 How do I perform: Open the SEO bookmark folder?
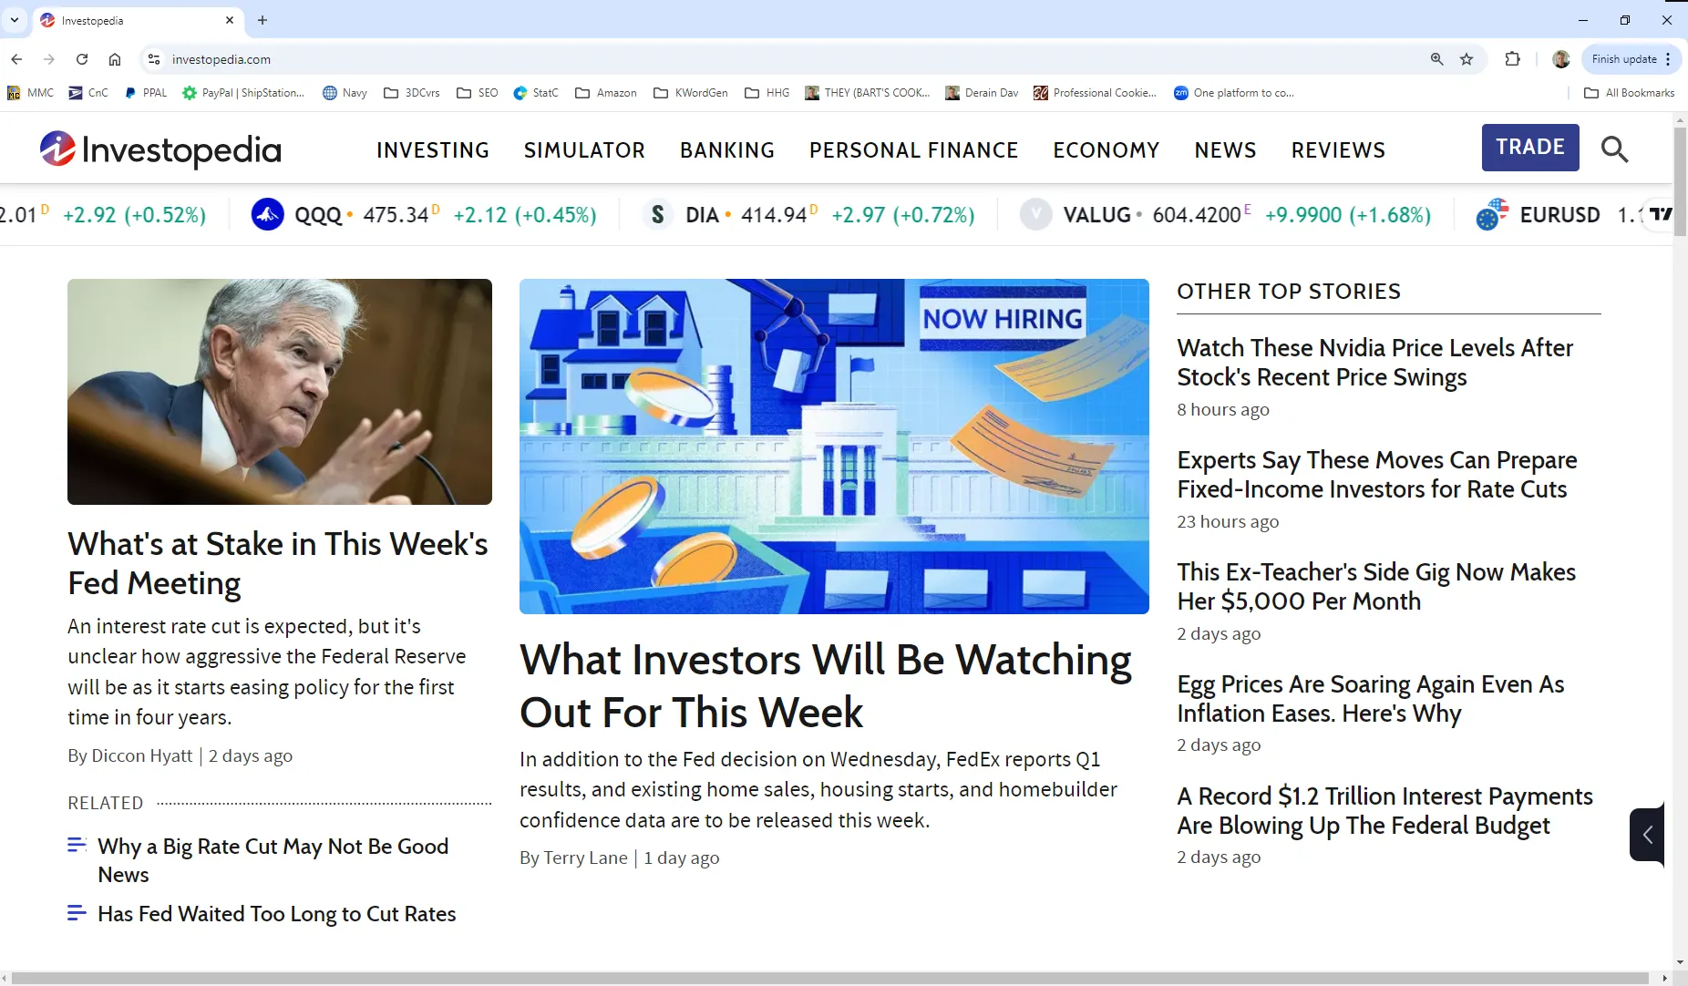[478, 93]
